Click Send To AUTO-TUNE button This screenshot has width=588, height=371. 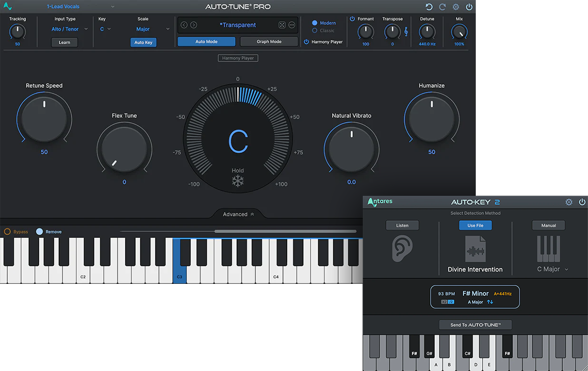(x=475, y=325)
